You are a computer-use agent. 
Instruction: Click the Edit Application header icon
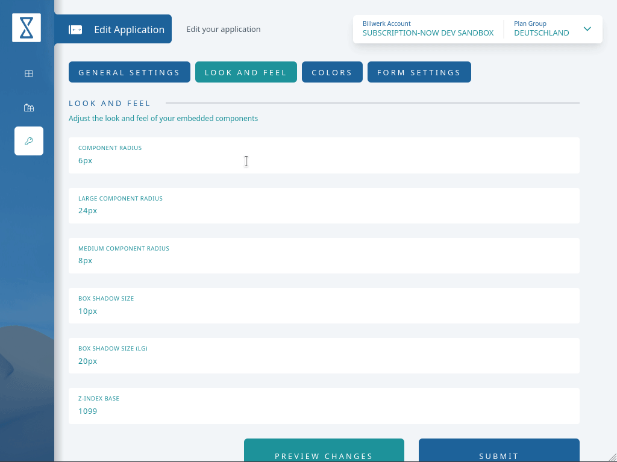pyautogui.click(x=75, y=30)
